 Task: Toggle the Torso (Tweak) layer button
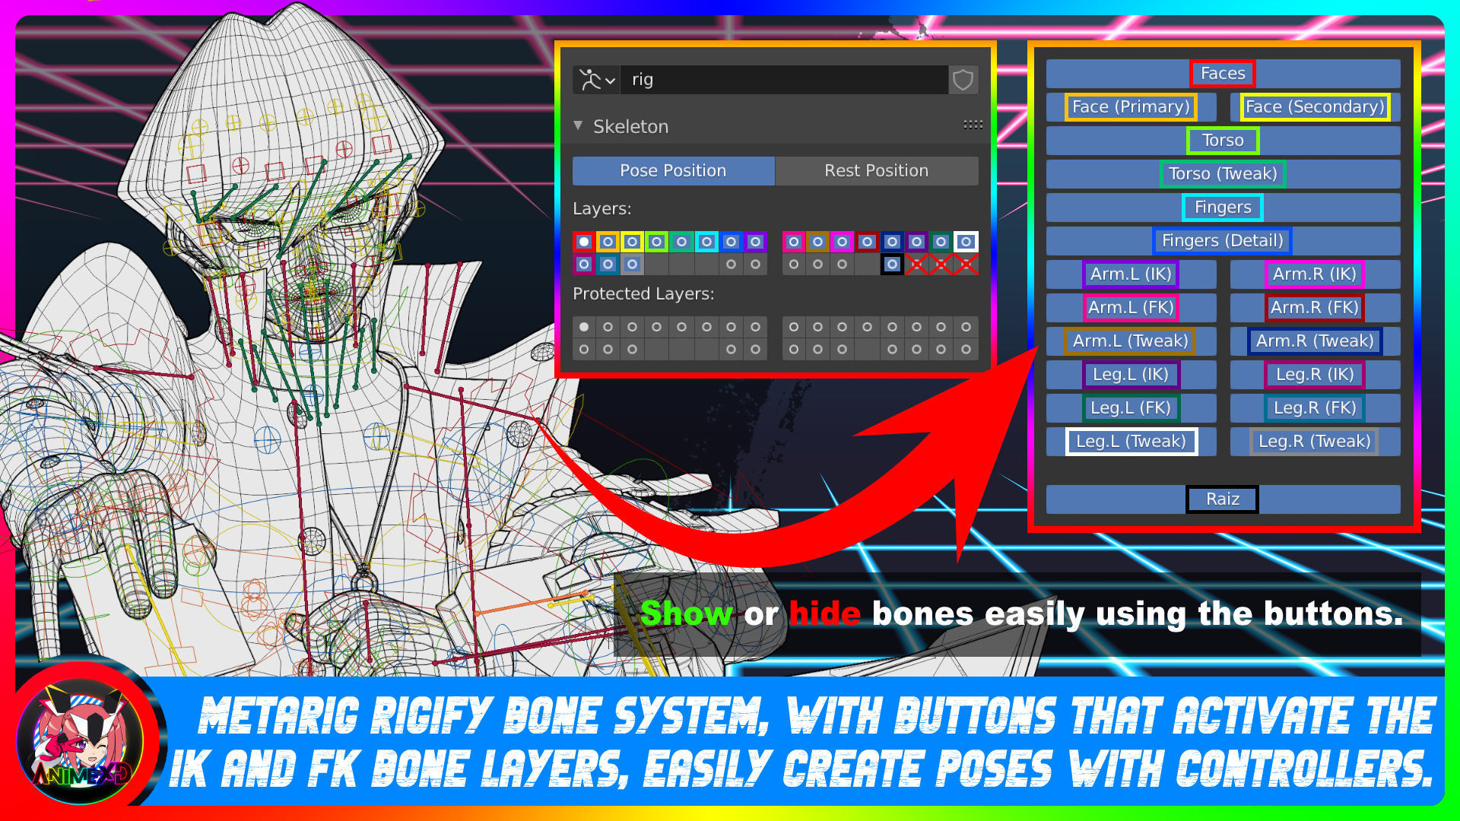1222,174
